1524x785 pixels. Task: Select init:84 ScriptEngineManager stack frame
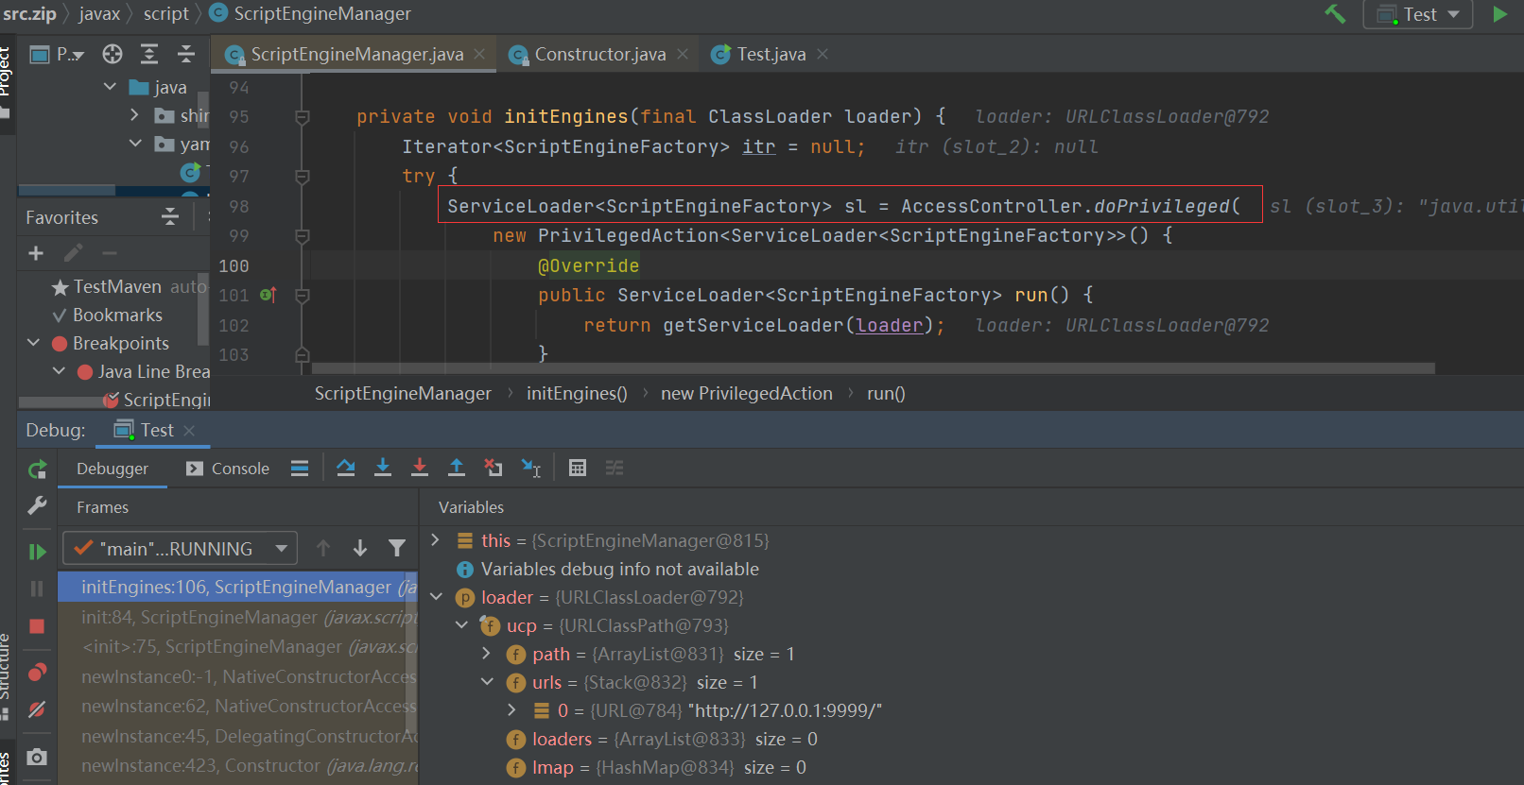coord(237,617)
